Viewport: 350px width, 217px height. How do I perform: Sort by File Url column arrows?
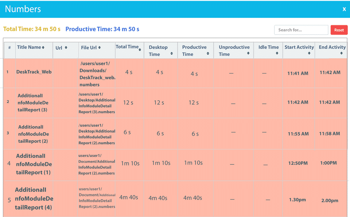(99, 47)
